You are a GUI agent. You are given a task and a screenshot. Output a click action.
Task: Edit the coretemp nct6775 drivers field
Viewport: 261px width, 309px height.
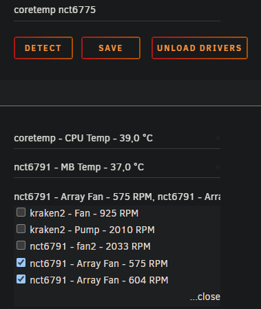(117, 10)
